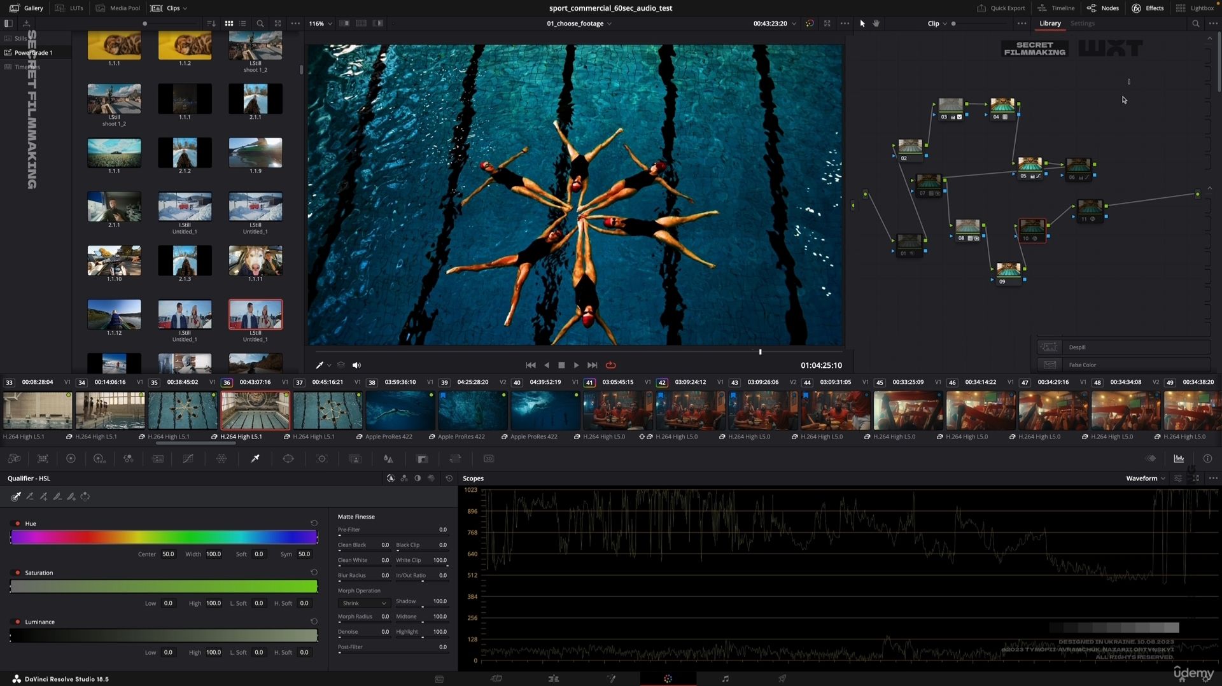Click the qualifier picker subtract tool
Screen dimensions: 1222x686
click(30, 497)
